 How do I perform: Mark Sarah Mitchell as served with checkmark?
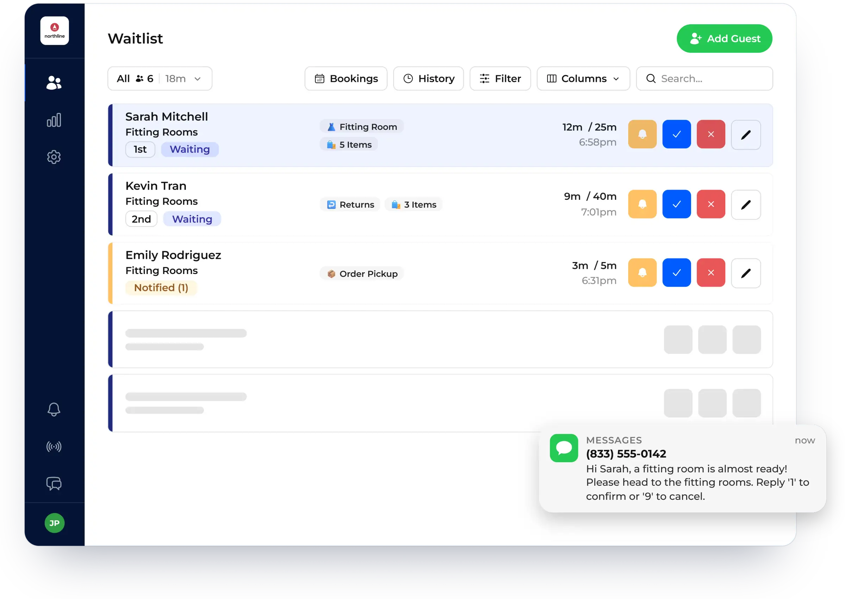[677, 134]
